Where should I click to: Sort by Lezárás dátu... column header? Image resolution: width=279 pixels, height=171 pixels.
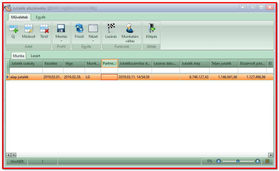[x=166, y=63]
